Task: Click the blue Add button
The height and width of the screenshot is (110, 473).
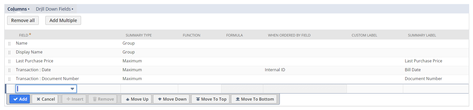Action: point(20,99)
